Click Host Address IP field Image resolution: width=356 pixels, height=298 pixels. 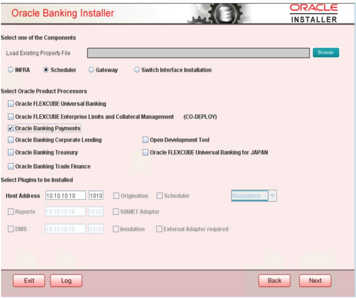point(65,195)
